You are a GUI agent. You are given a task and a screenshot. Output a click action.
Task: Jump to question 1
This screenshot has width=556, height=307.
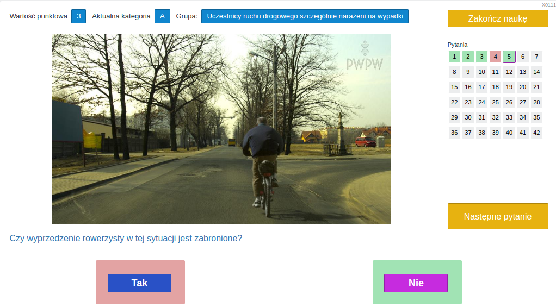pyautogui.click(x=454, y=57)
